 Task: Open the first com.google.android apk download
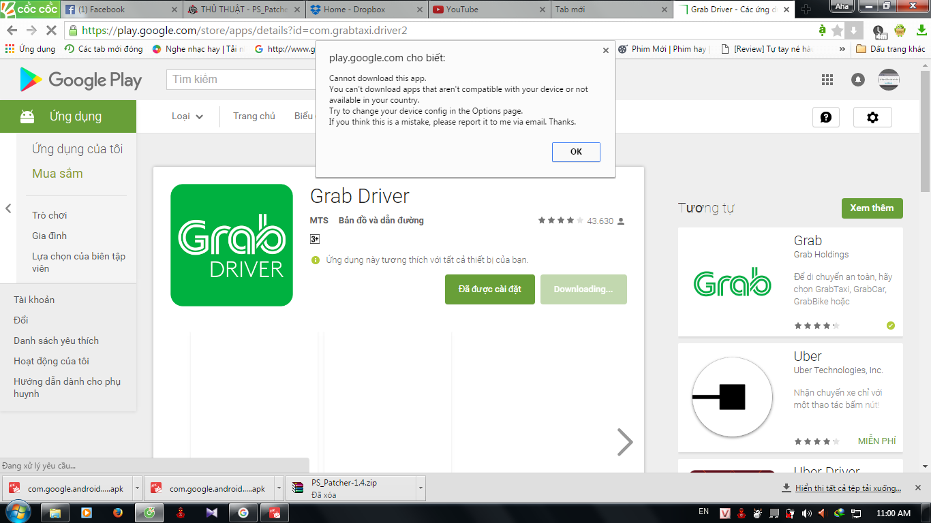point(67,488)
